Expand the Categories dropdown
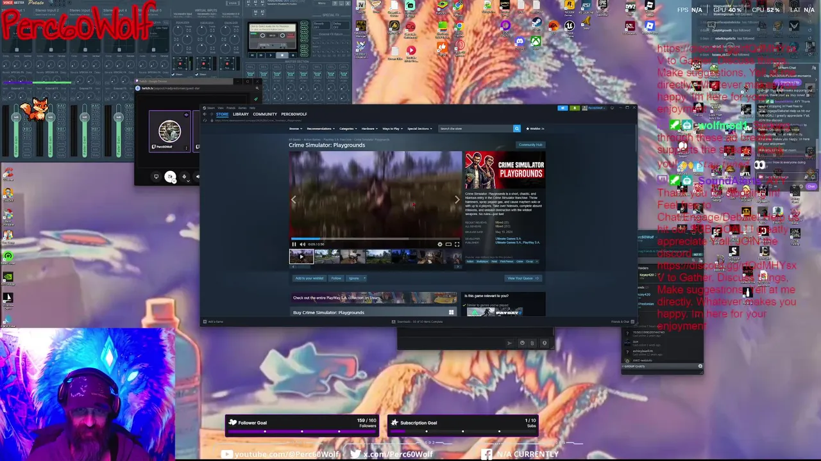The height and width of the screenshot is (461, 821). coord(348,129)
